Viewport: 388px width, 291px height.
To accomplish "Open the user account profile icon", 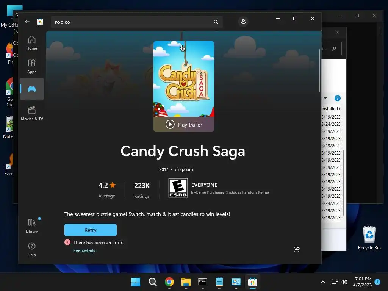I will click(x=243, y=22).
